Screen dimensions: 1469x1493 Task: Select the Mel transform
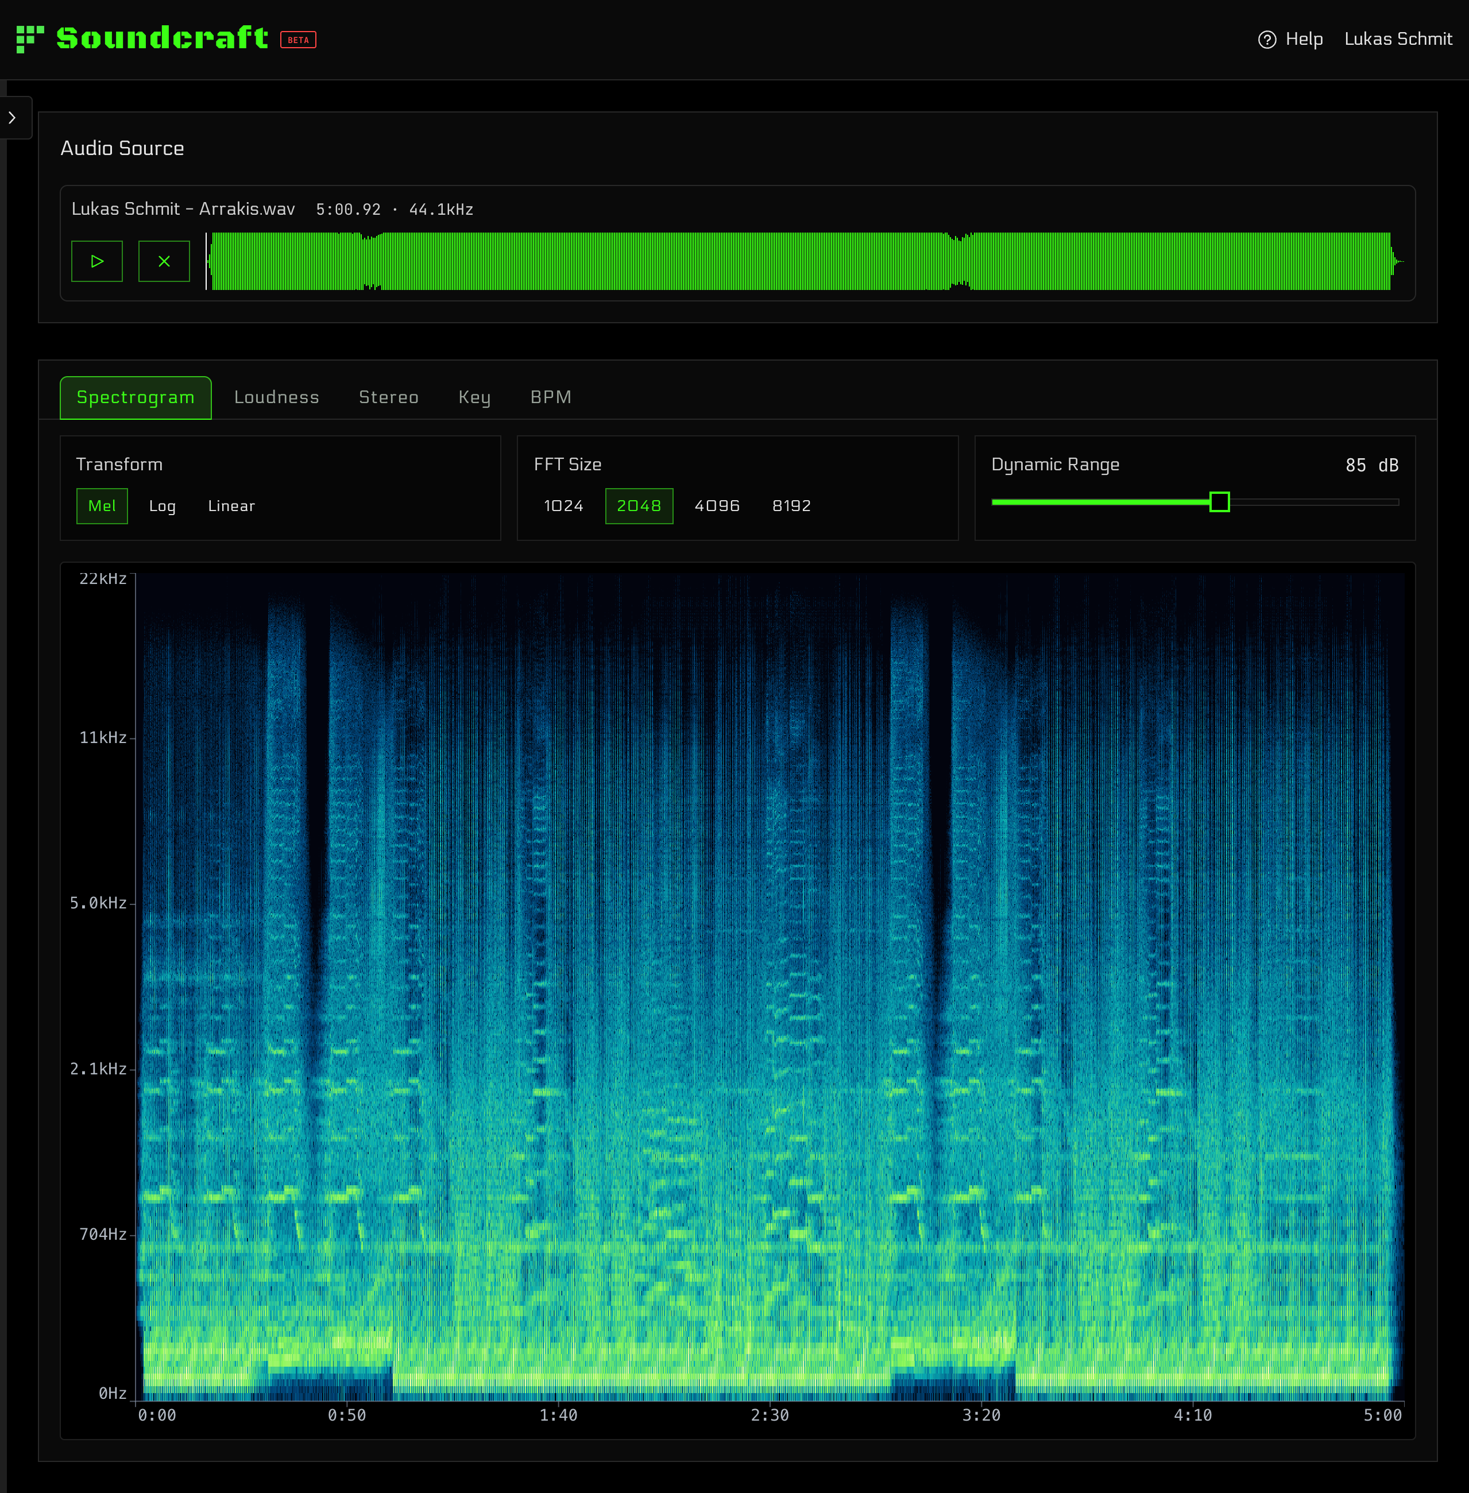click(x=101, y=506)
